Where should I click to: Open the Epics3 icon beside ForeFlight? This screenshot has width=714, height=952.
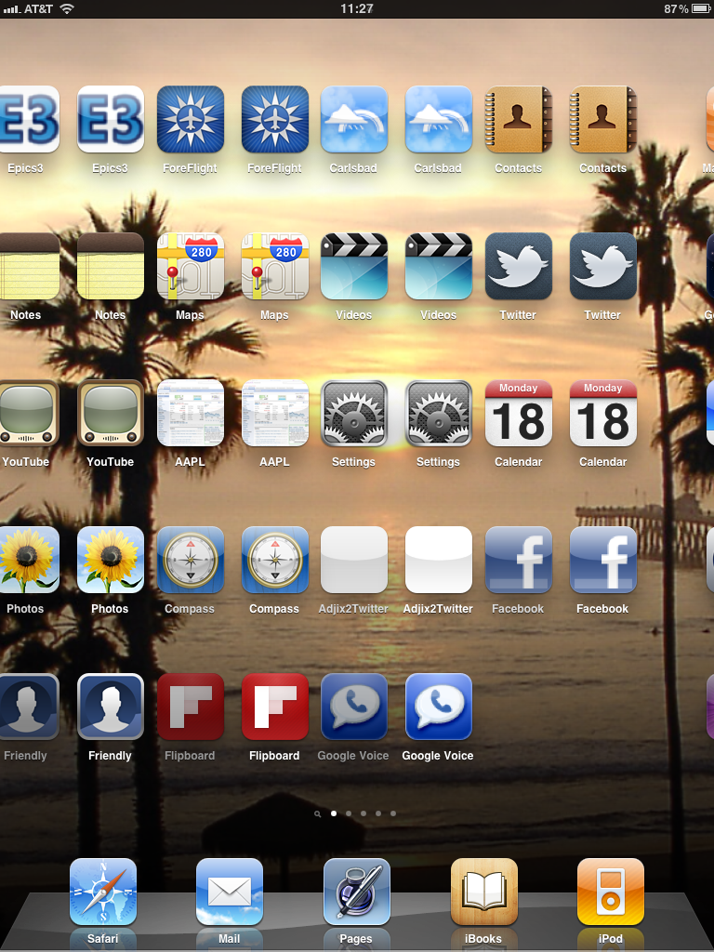click(111, 119)
